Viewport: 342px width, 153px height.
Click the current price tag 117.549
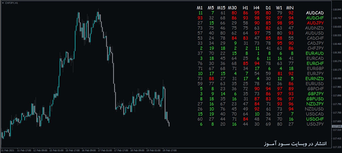click(x=337, y=126)
